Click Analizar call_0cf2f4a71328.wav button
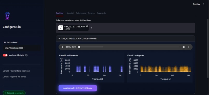The height and width of the screenshot is (95, 209). point(78,88)
